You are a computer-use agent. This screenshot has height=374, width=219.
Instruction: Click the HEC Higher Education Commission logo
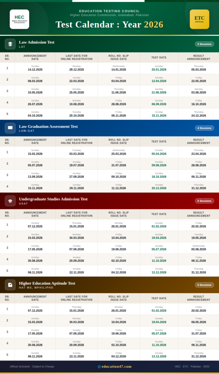click(20, 19)
